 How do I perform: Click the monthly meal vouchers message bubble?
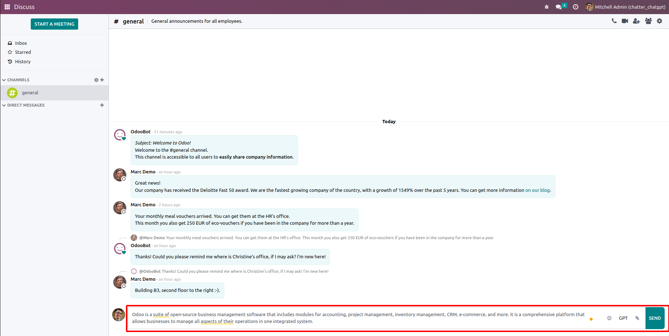click(245, 220)
